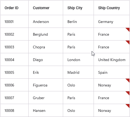130x117 pixels.
Task: Click the Ship City column header
Action: point(78,8)
